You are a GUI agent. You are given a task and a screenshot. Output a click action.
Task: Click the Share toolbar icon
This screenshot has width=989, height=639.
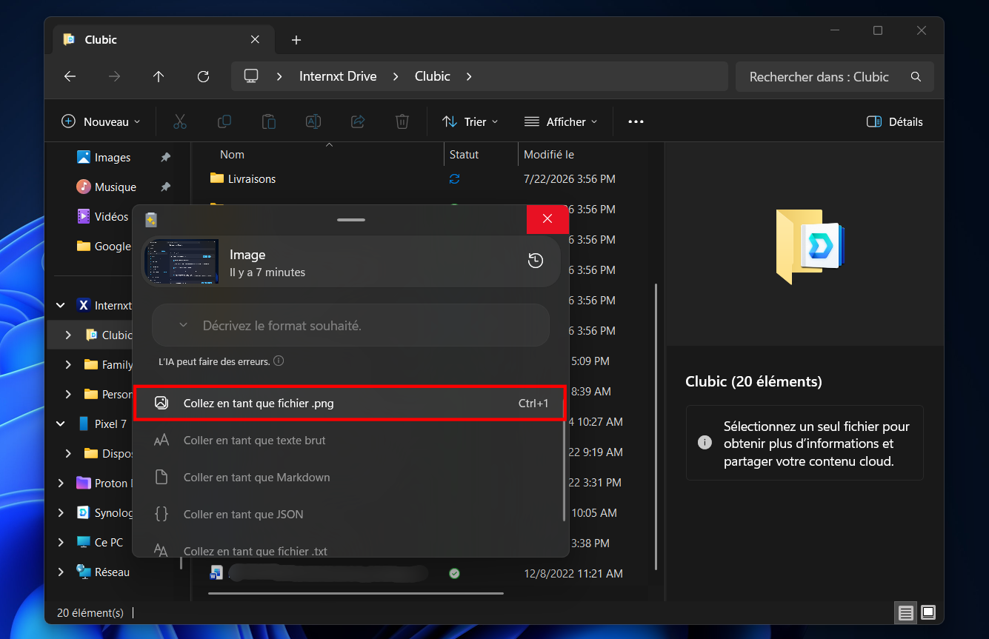point(358,121)
